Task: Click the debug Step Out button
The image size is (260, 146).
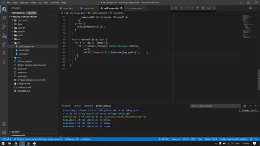Action: [192, 8]
